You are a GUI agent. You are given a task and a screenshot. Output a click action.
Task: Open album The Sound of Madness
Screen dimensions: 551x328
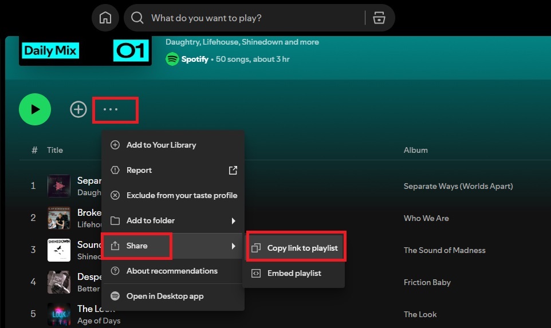point(444,250)
